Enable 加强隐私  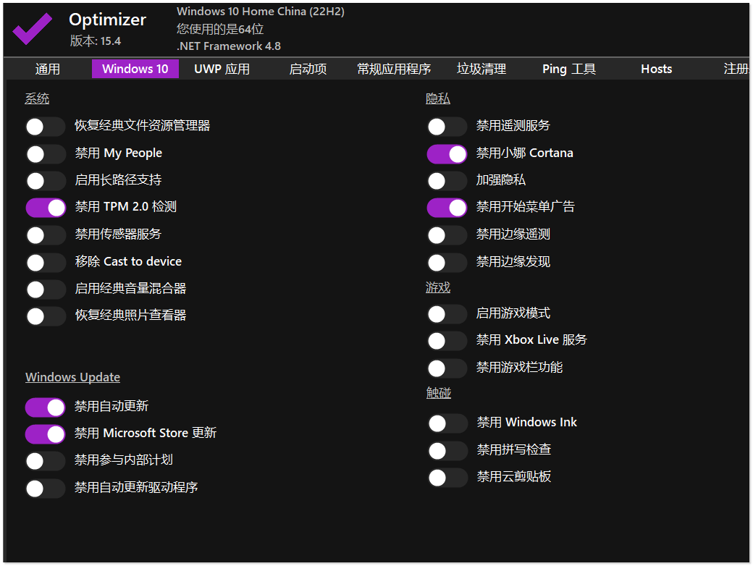pyautogui.click(x=447, y=181)
